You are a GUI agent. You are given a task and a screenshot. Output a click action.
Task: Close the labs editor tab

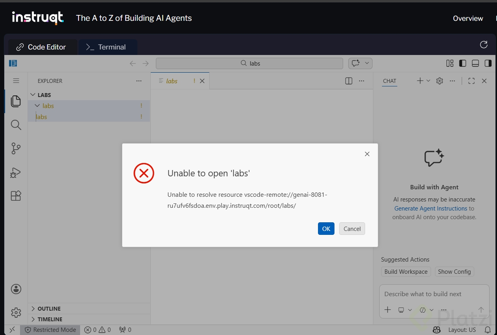point(202,81)
